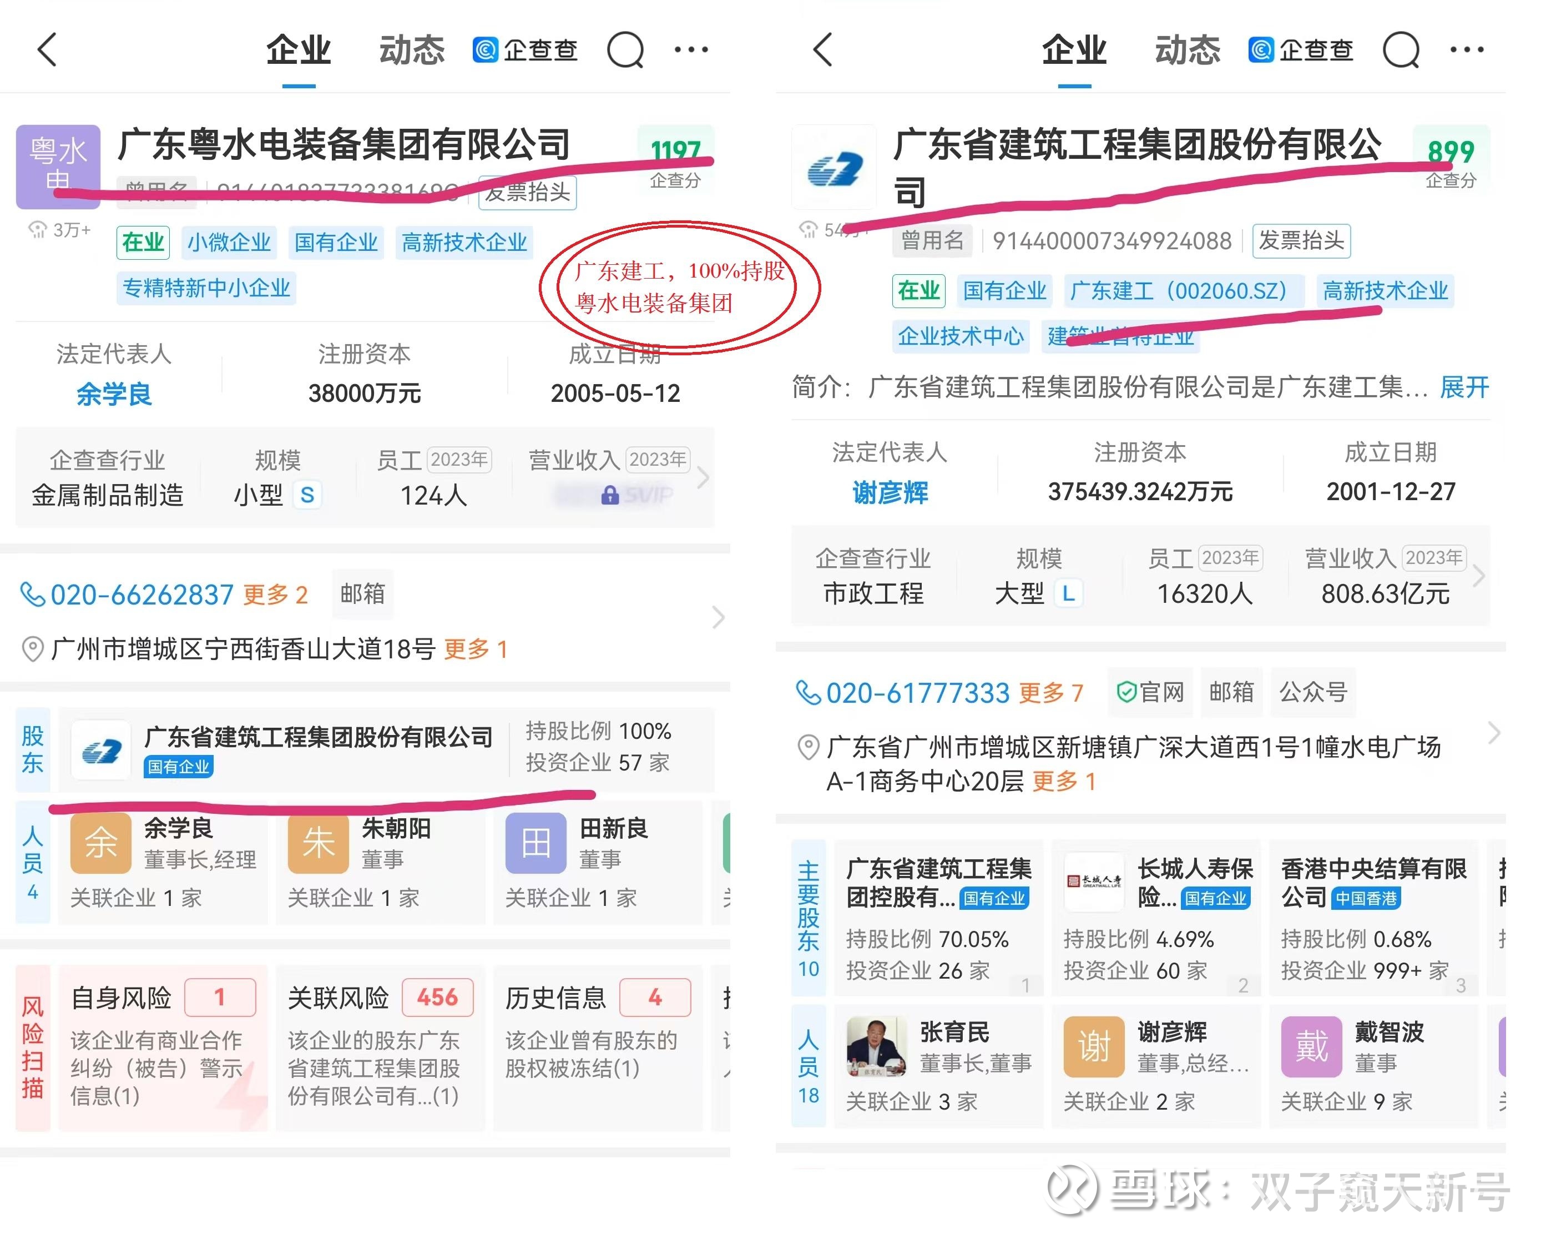Image resolution: width=1556 pixels, height=1239 pixels.
Task: Tap 广东建工（002060.SZ）stock tag
Action: pyautogui.click(x=1184, y=291)
